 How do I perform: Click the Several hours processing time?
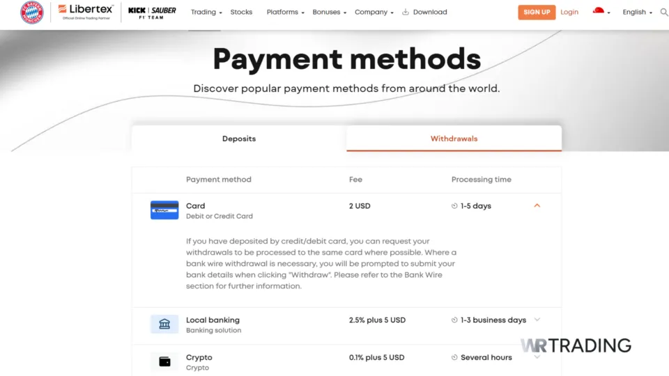[486, 358]
